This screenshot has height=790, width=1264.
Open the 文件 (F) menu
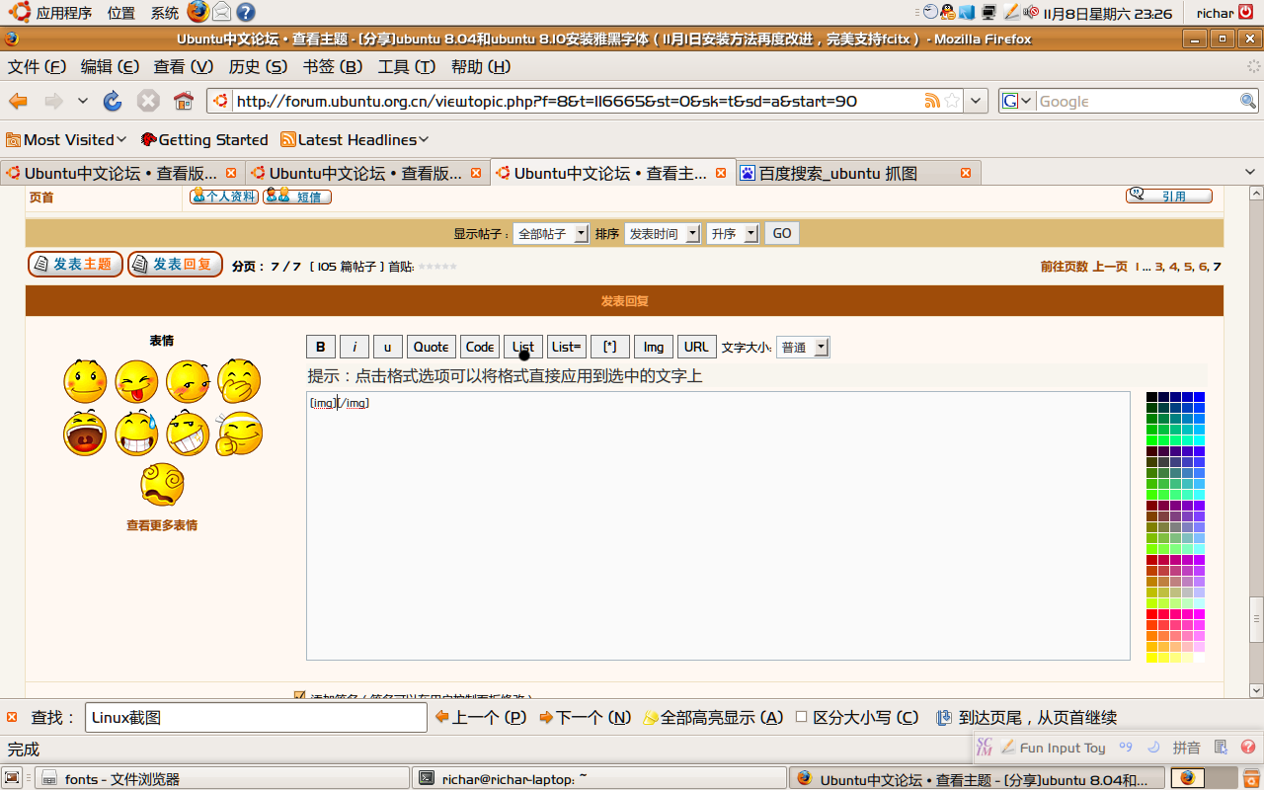37,66
